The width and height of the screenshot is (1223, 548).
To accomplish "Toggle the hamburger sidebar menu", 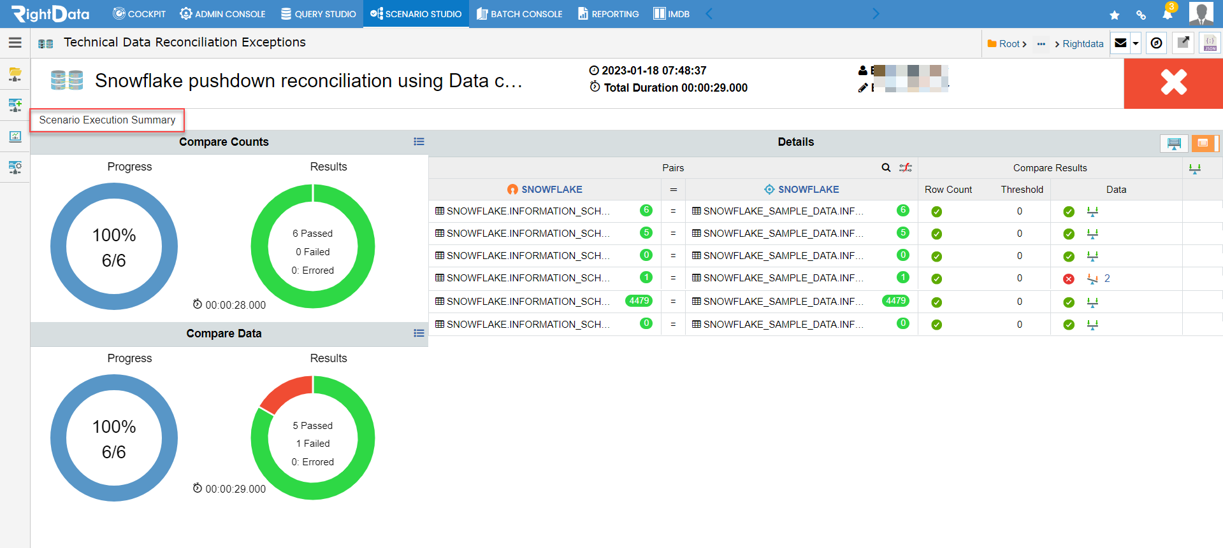I will click(15, 43).
